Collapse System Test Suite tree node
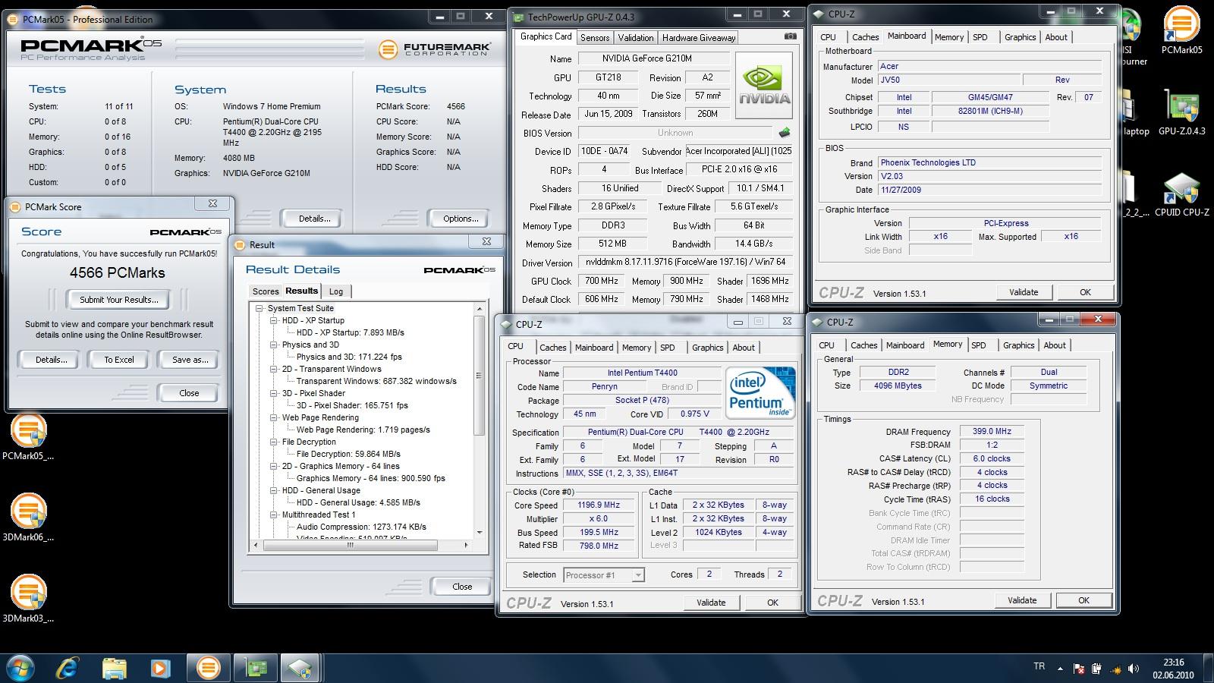Viewport: 1214px width, 683px height. tap(259, 308)
